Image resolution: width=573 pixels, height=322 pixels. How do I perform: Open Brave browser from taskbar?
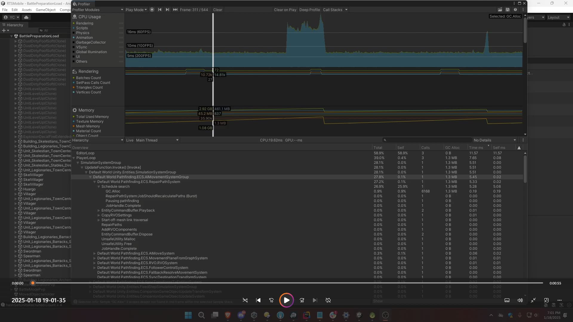pos(228,315)
